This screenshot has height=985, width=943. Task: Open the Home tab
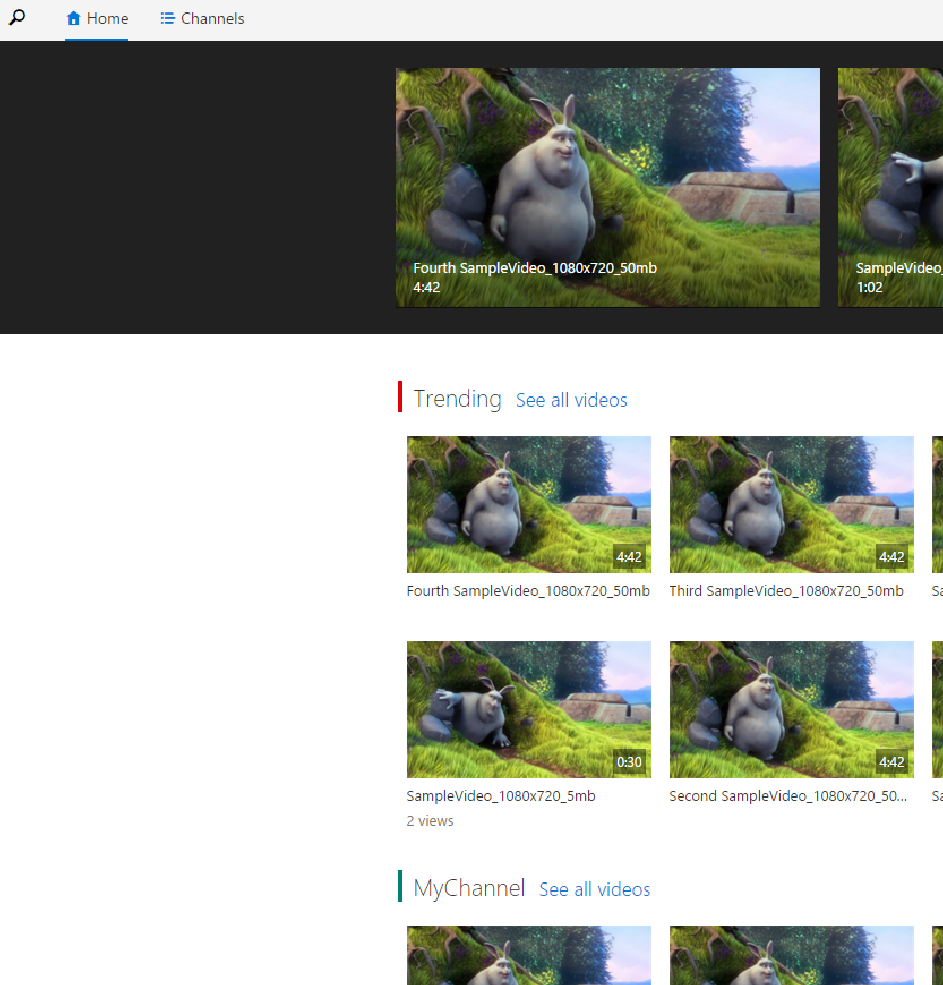pos(97,20)
